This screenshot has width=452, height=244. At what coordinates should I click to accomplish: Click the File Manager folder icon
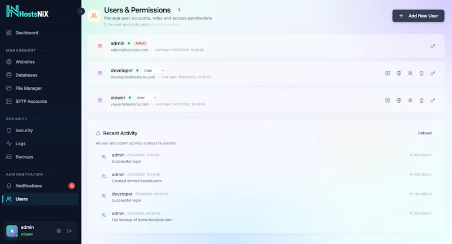[x=9, y=88]
